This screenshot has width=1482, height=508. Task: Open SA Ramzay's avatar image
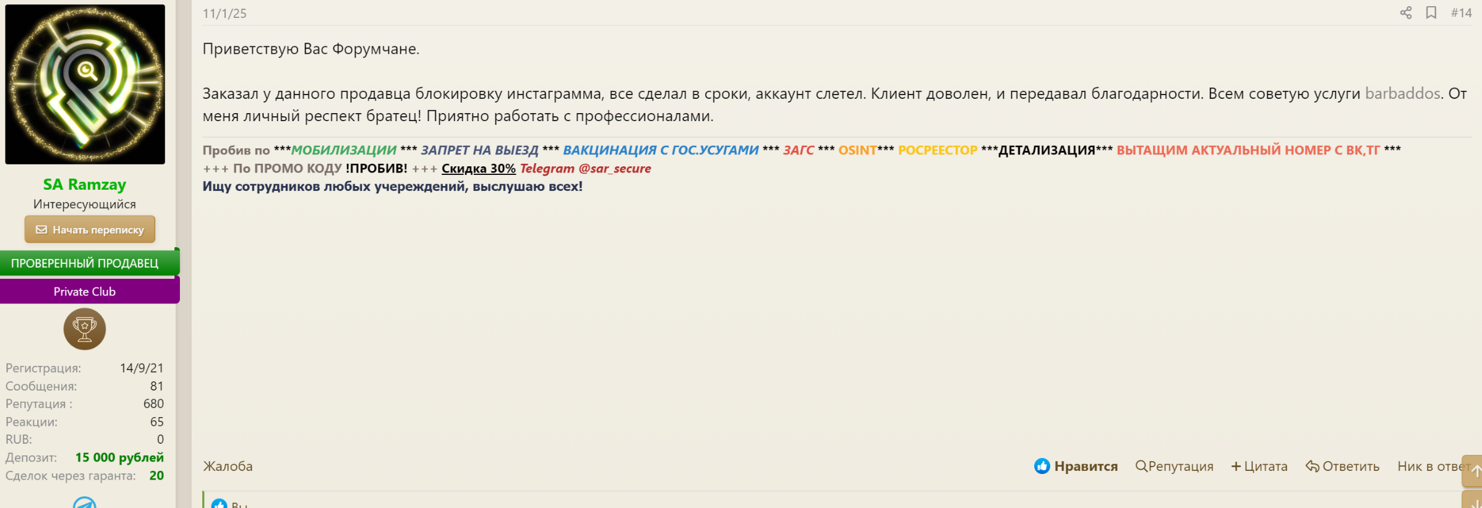[85, 84]
